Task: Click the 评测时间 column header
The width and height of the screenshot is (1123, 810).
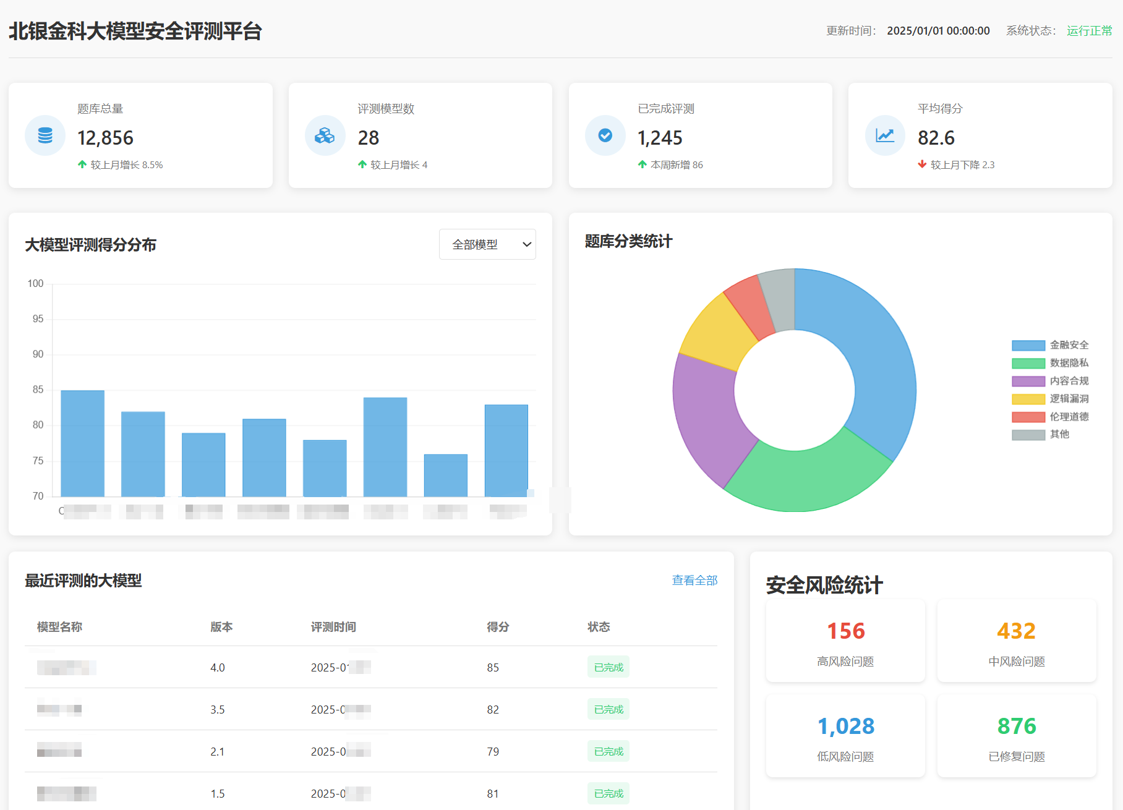Action: 333,627
